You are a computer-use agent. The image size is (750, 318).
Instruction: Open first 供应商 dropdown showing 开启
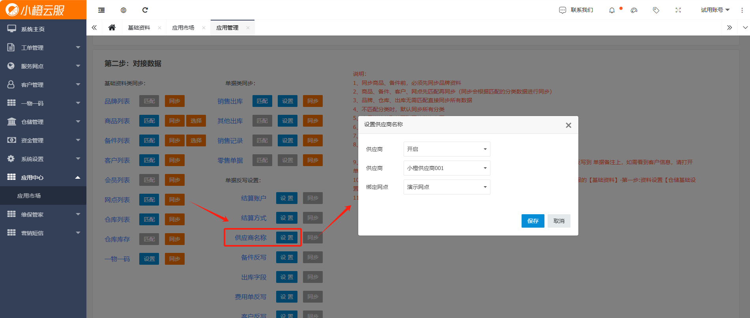click(x=447, y=149)
